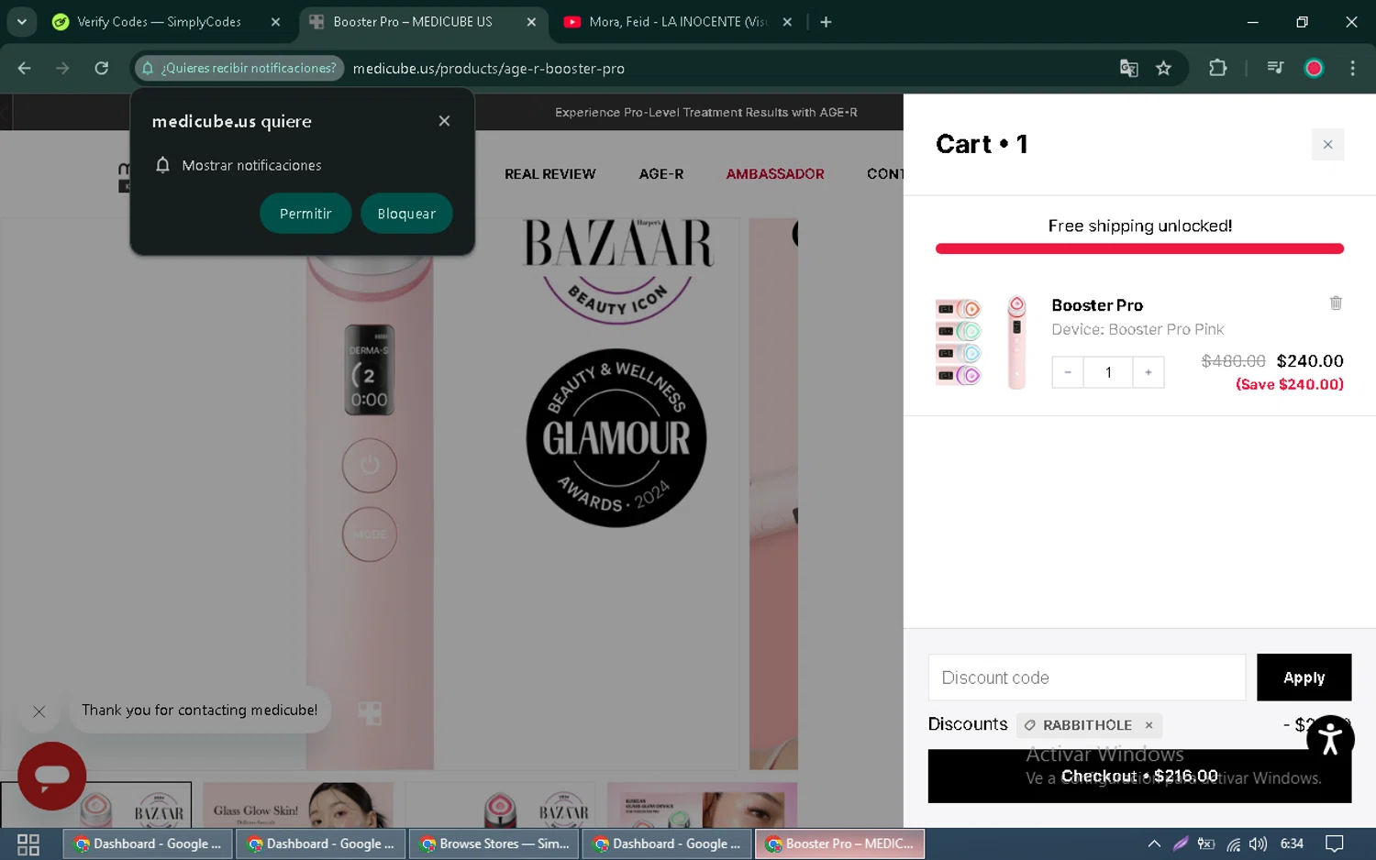
Task: Remove Booster Pro with the trash icon
Action: coord(1336,303)
